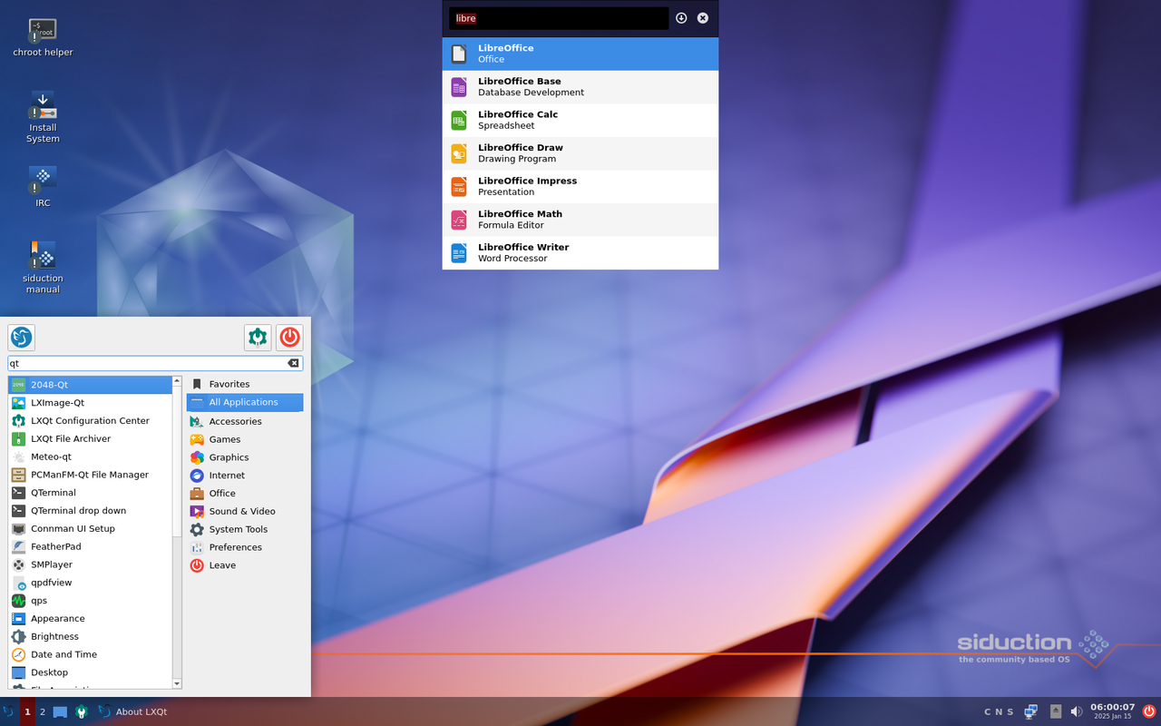Select LibreOffice Draw in the runner results
The image size is (1161, 726).
click(x=580, y=153)
